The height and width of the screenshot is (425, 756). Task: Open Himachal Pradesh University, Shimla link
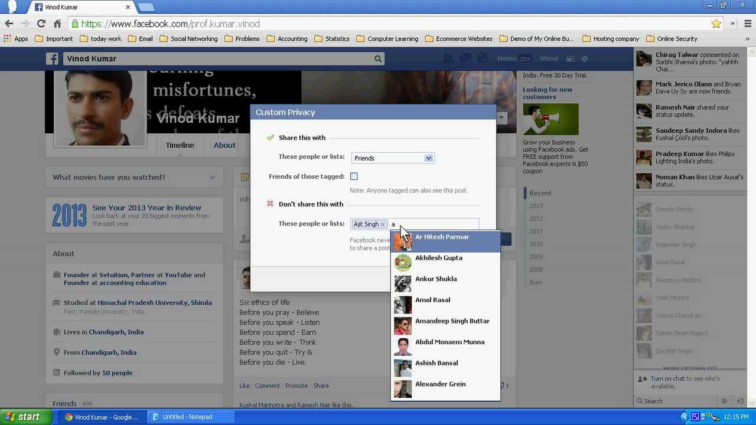pyautogui.click(x=155, y=303)
